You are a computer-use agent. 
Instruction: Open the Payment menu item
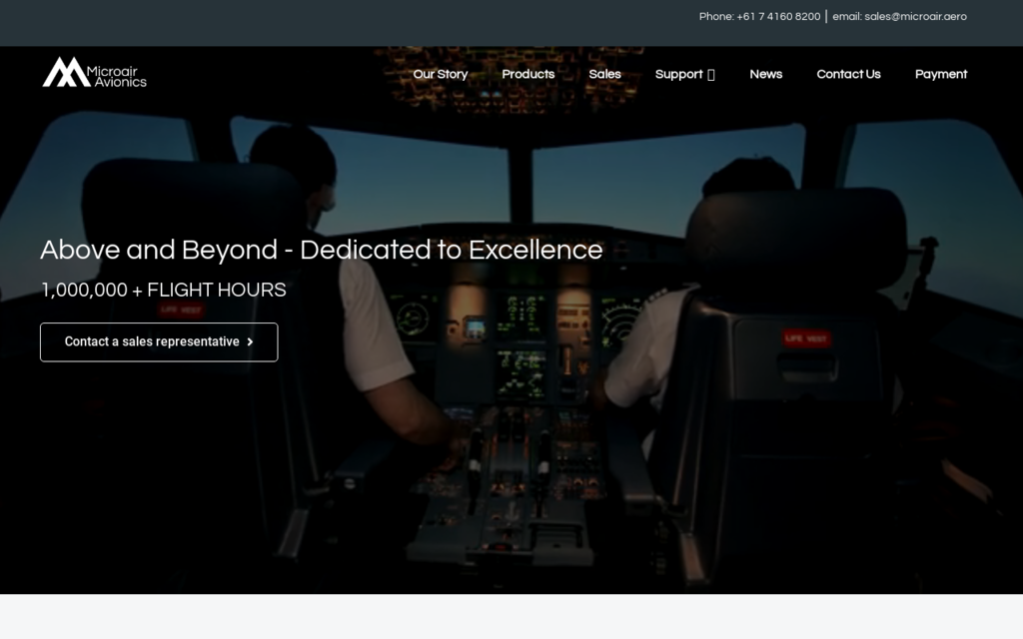940,74
